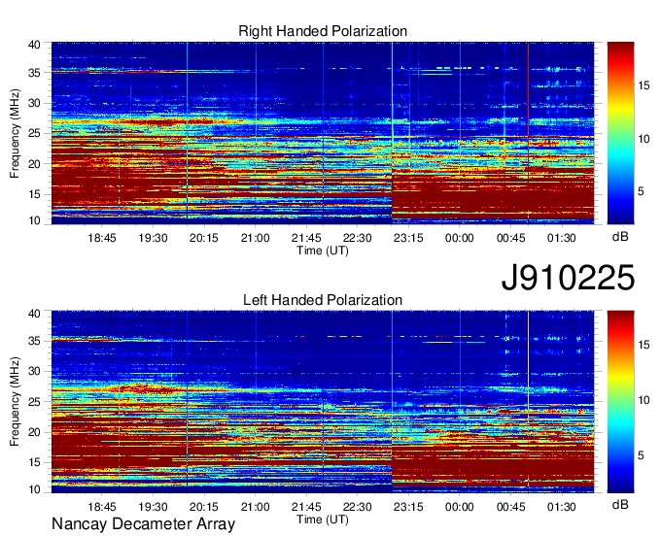Click the "dB" label under the lower color bar
This screenshot has width=661, height=536.
pyautogui.click(x=620, y=504)
